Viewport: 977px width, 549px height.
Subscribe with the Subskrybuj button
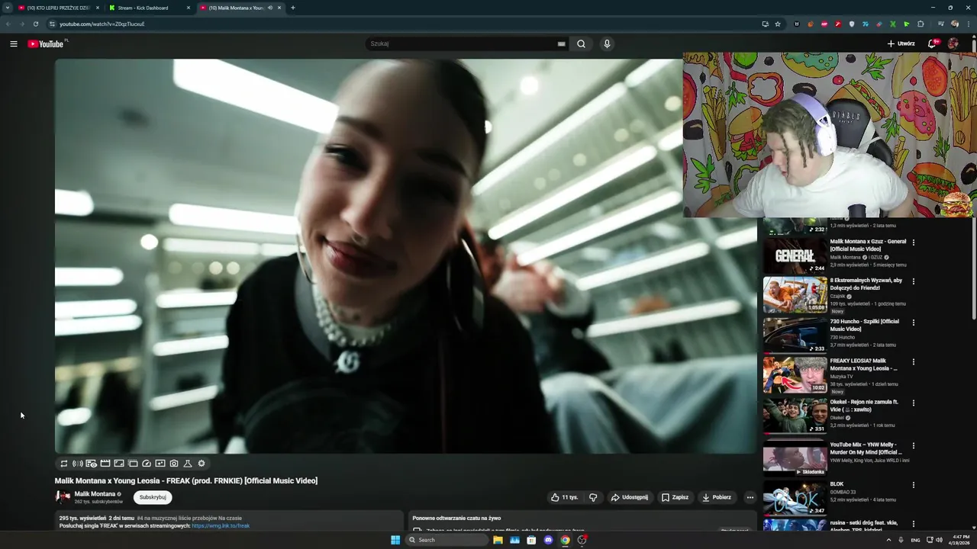(x=153, y=497)
